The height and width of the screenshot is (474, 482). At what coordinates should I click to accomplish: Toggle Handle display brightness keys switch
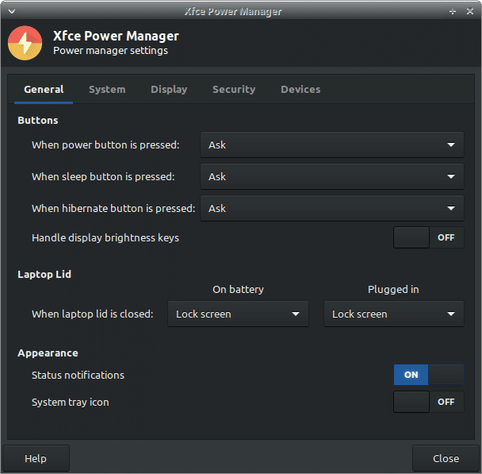click(429, 237)
